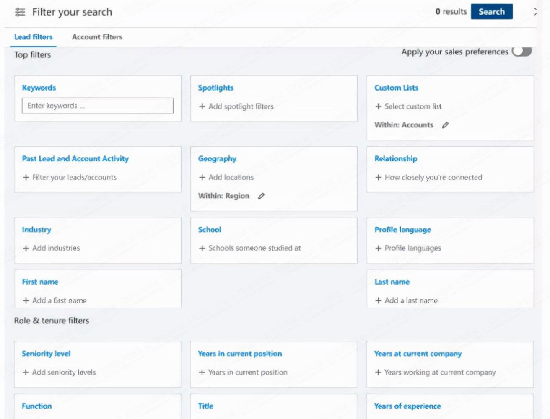The height and width of the screenshot is (419, 550).
Task: Expand Years in current position filter
Action: point(247,372)
